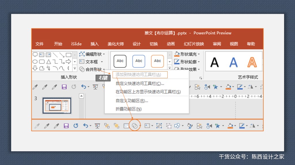Apply the black A WordArt style
The height and width of the screenshot is (165, 295).
point(214,62)
